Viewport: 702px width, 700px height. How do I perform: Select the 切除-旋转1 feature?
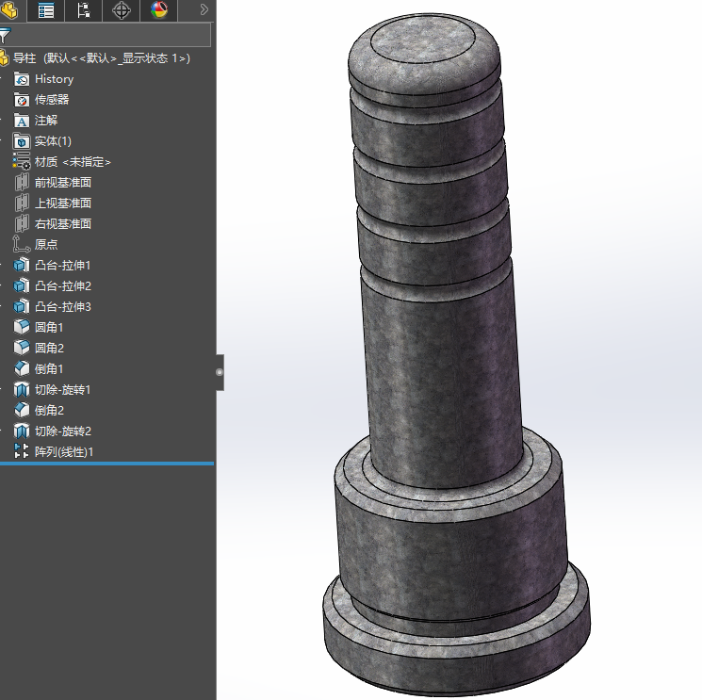point(63,389)
